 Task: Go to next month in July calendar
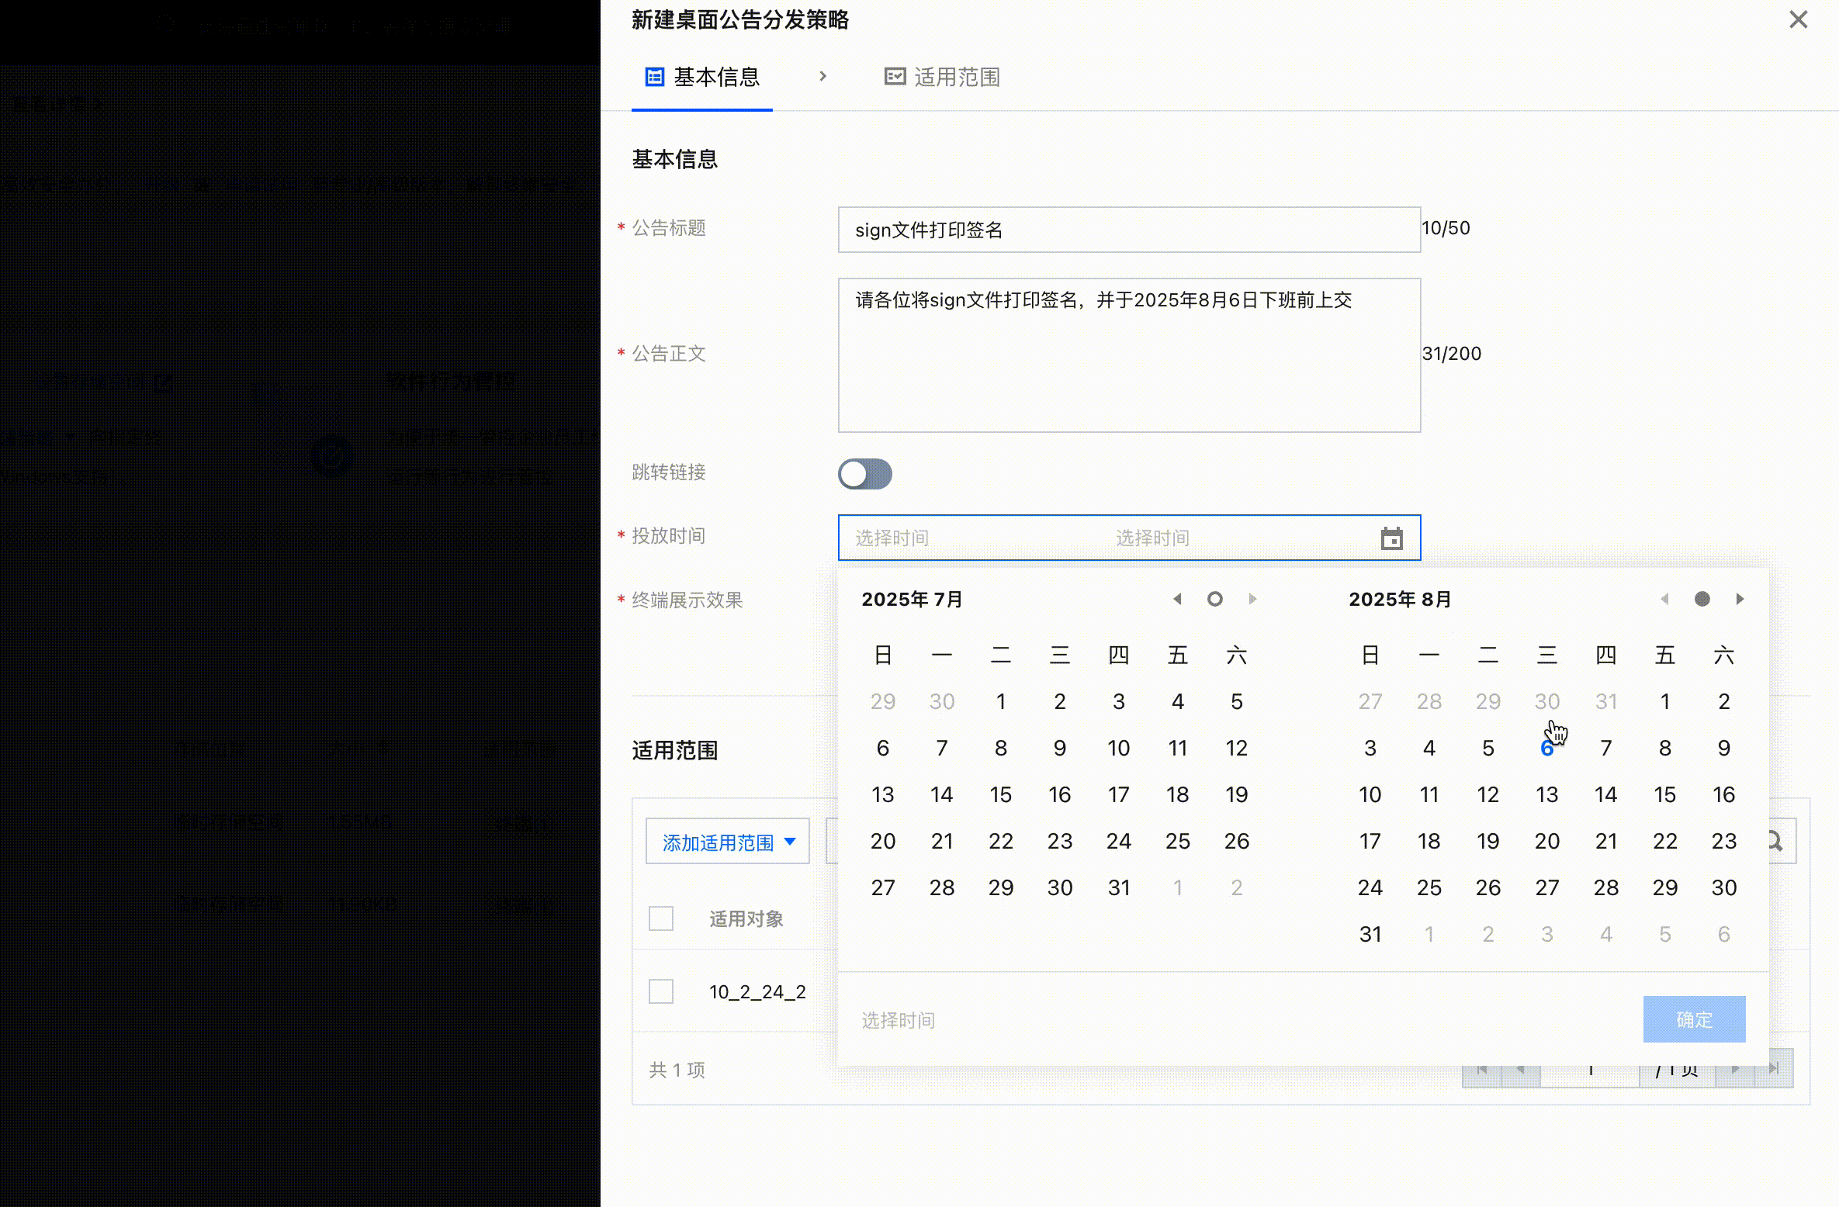[1252, 599]
